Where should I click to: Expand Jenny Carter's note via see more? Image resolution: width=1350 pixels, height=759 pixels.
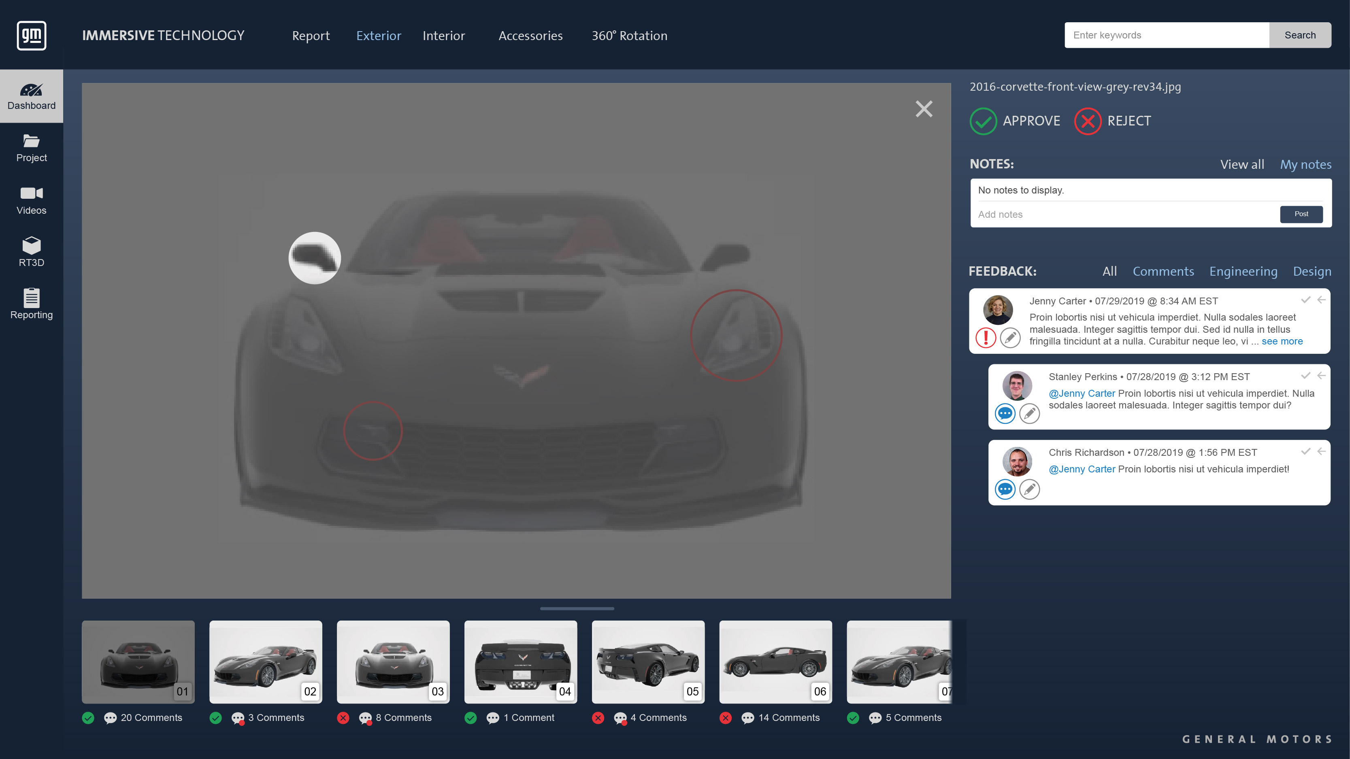1282,341
